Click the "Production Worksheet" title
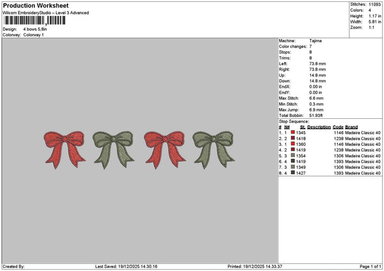This screenshot has height=271, width=384. point(36,5)
